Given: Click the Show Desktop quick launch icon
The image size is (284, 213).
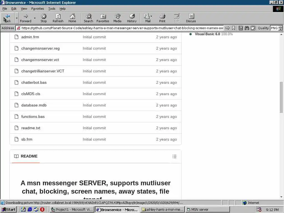Looking at the screenshot, I should tap(23, 210).
